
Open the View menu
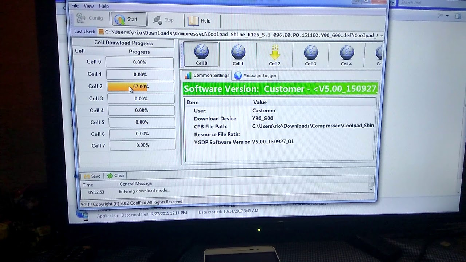pos(88,6)
